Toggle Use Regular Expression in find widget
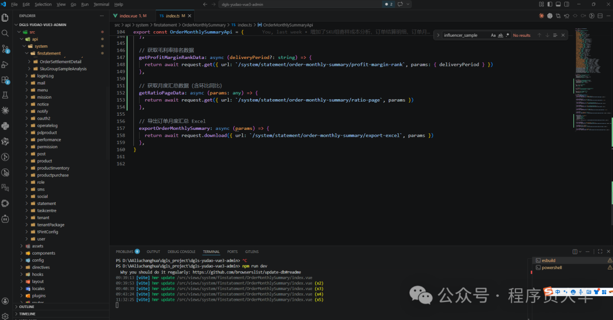Viewport: 613px width, 320px height. (507, 35)
